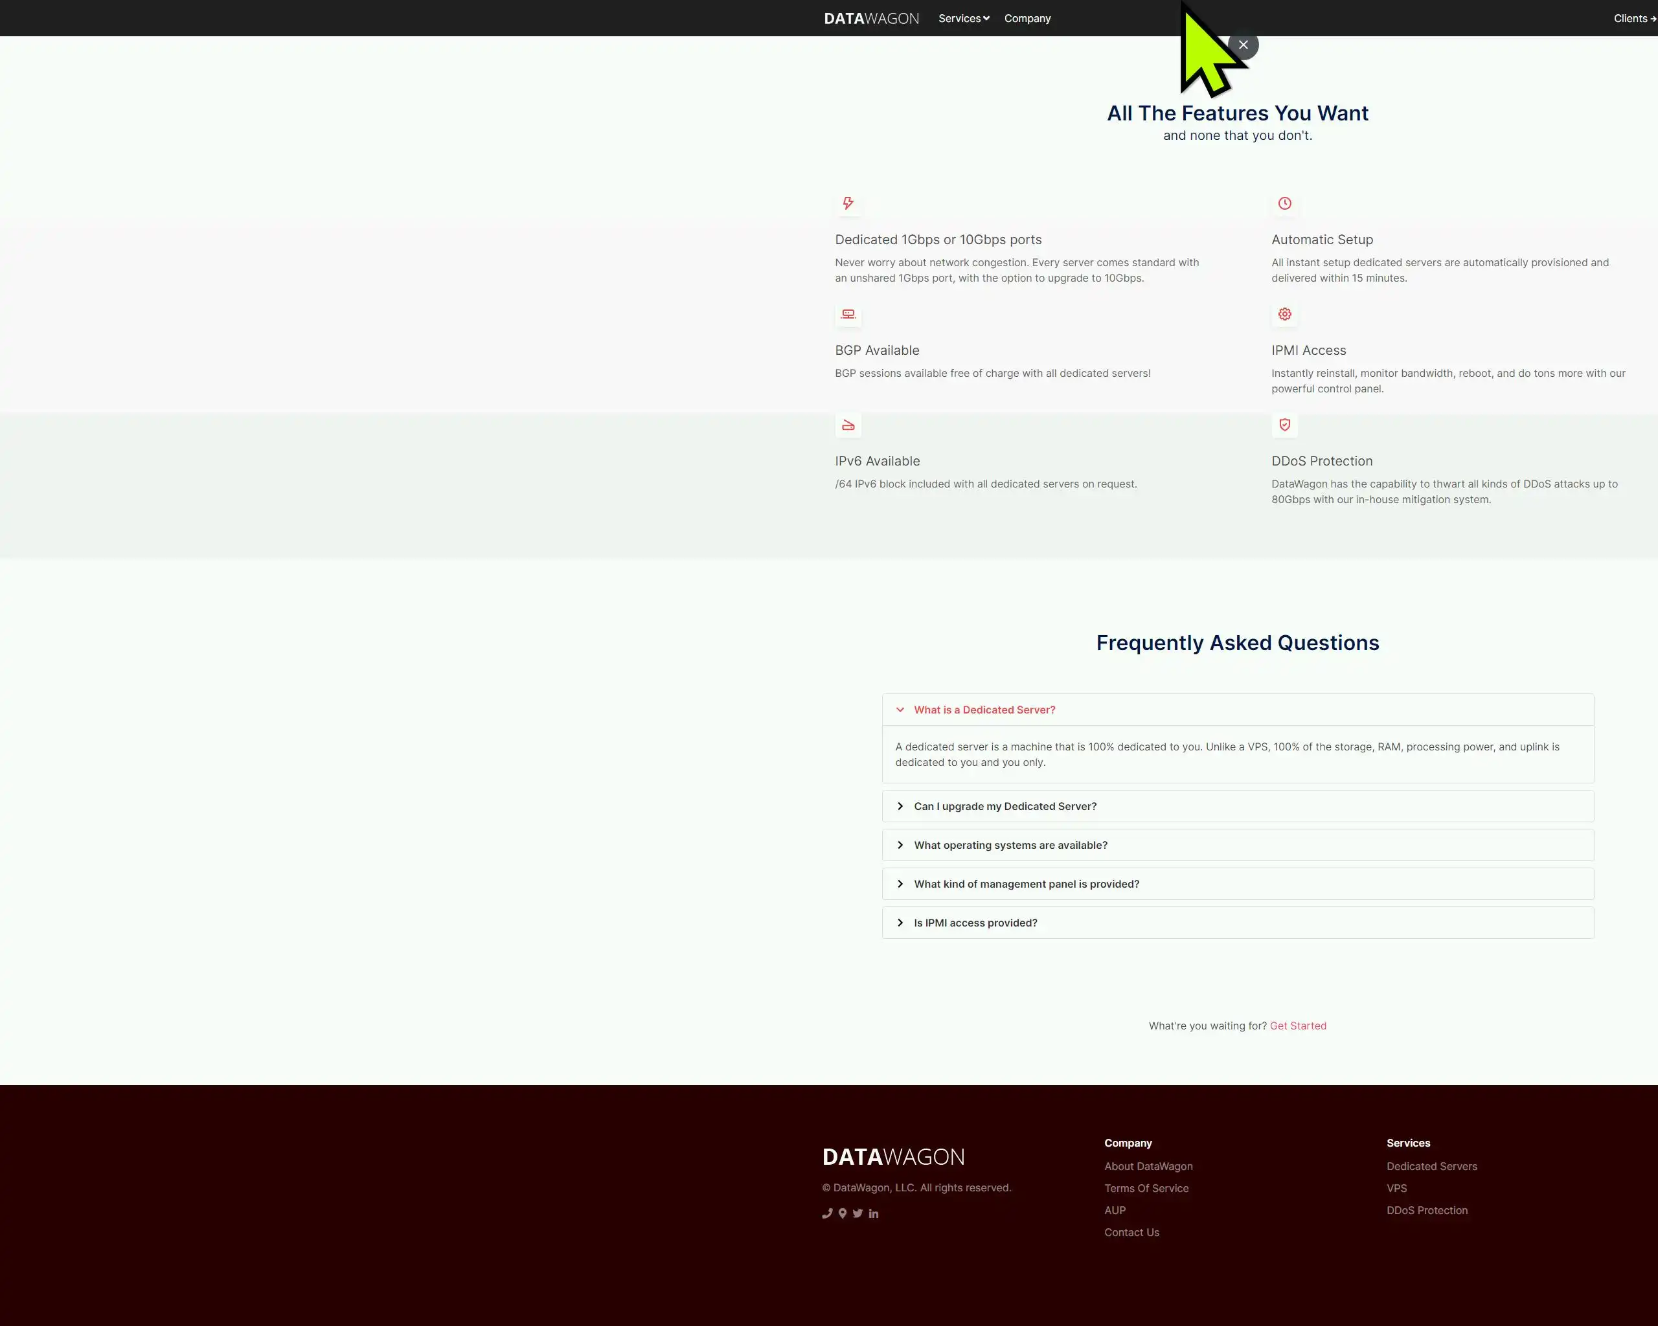Expand Can I upgrade my Dedicated Server
1658x1326 pixels.
tap(1005, 806)
